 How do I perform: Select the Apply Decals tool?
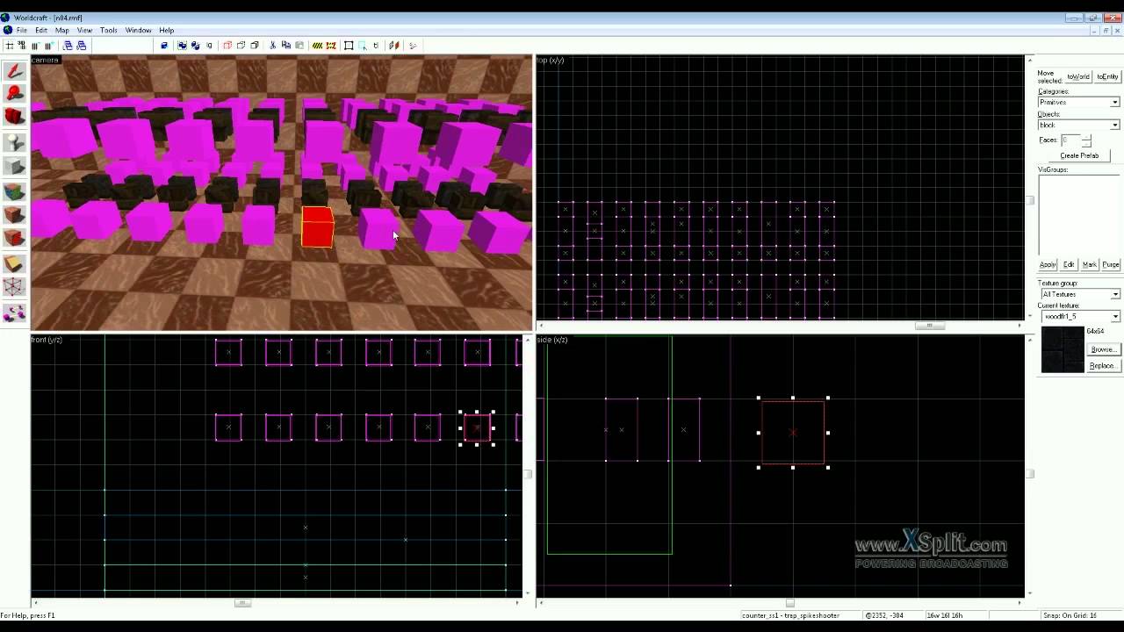coord(14,238)
